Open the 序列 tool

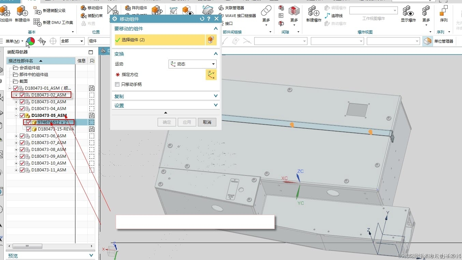coord(444,14)
